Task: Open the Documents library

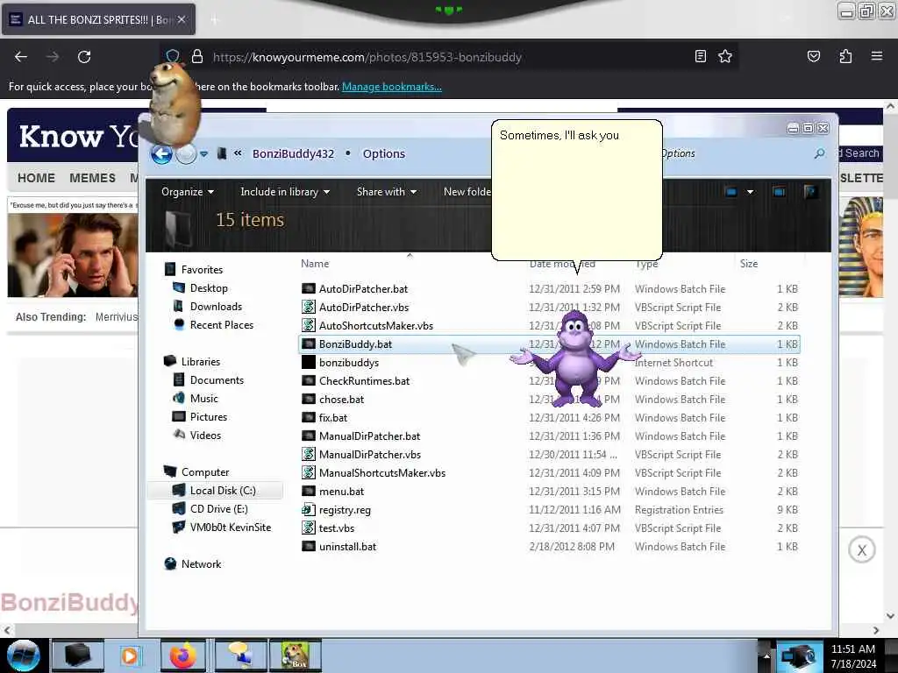Action: pos(217,380)
